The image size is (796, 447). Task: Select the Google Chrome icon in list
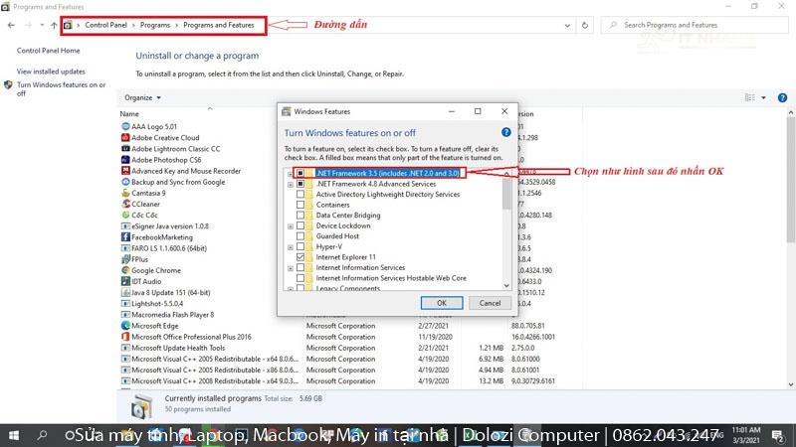coord(125,270)
